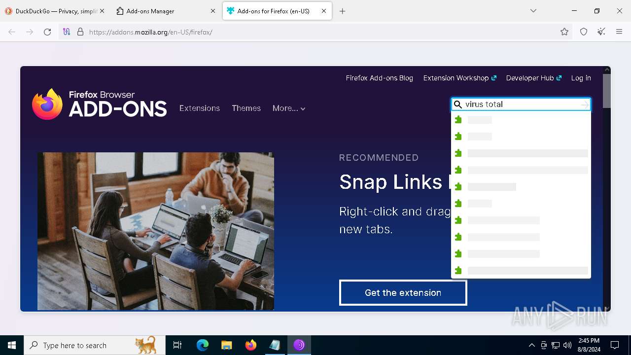Open the Firefox Add-ons Blog link
Viewport: 631px width, 355px height.
point(380,78)
